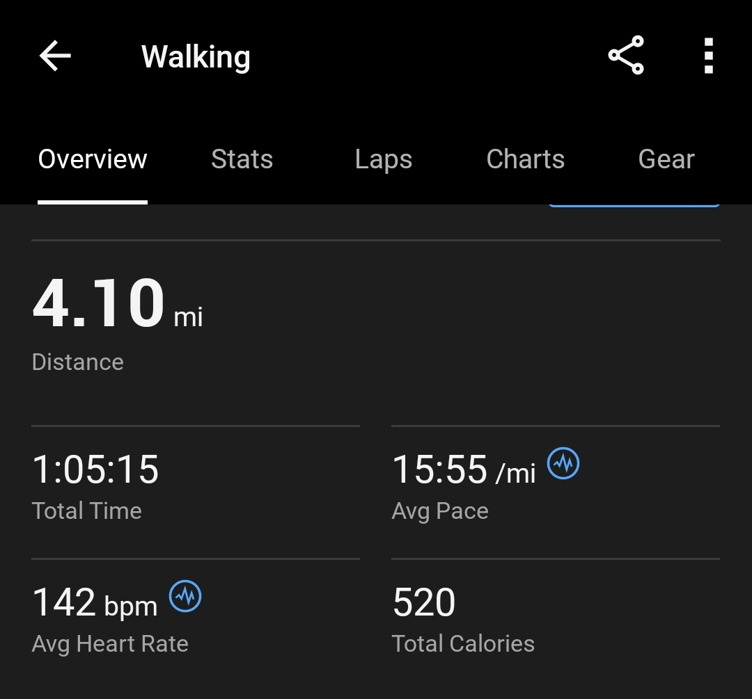This screenshot has height=699, width=752.
Task: Tap the Walking activity title
Action: pos(196,57)
